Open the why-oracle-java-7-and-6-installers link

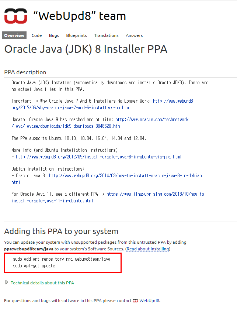point(103,104)
